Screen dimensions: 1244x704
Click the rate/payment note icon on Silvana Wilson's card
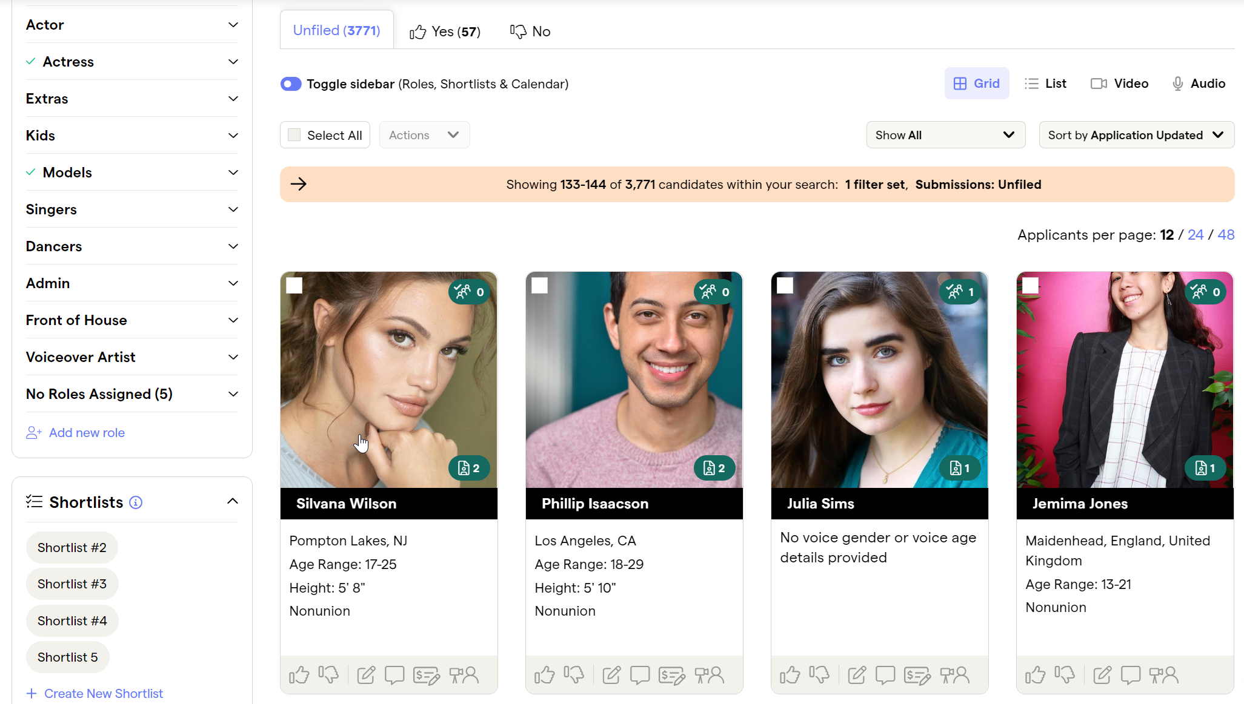[426, 675]
